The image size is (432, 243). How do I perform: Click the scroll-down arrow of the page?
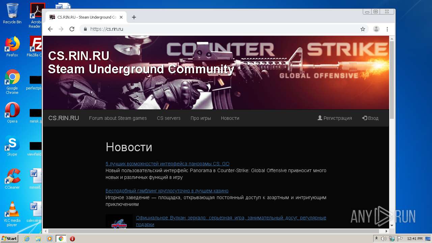pos(392,225)
